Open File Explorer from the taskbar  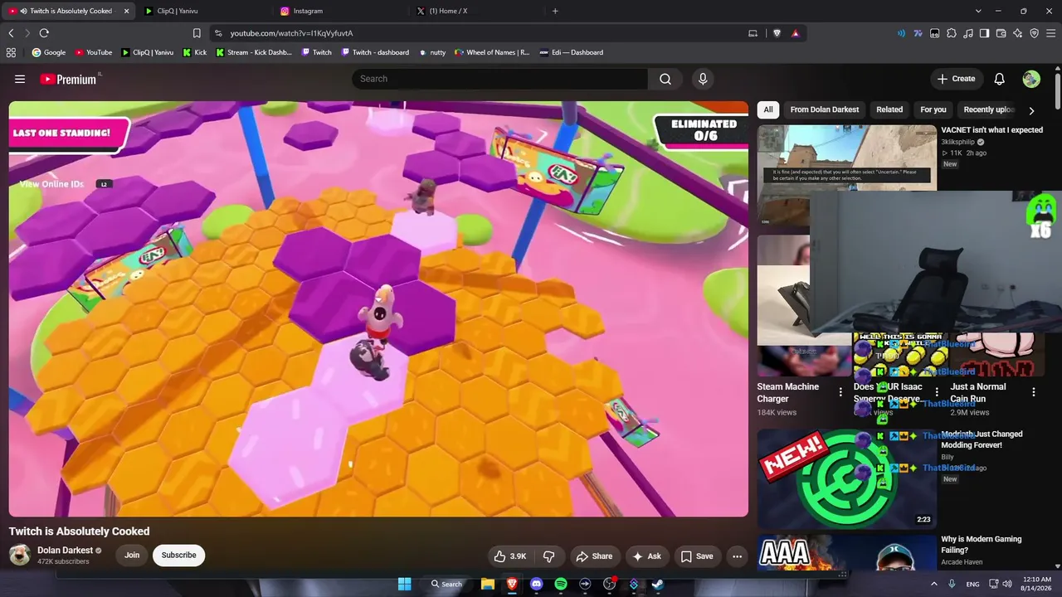tap(488, 584)
